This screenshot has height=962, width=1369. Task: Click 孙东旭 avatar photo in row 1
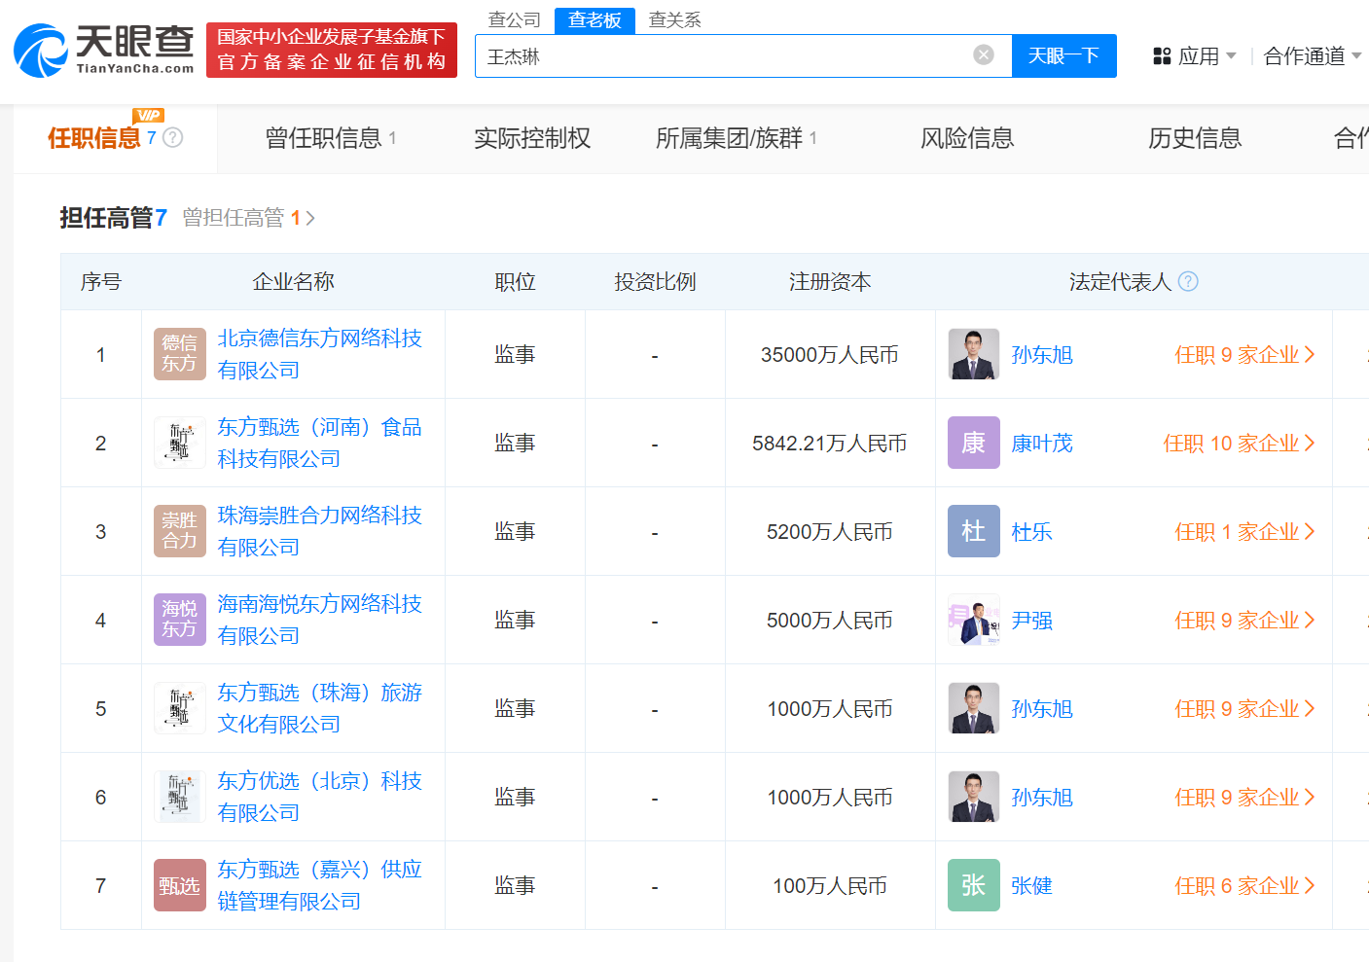click(x=974, y=354)
